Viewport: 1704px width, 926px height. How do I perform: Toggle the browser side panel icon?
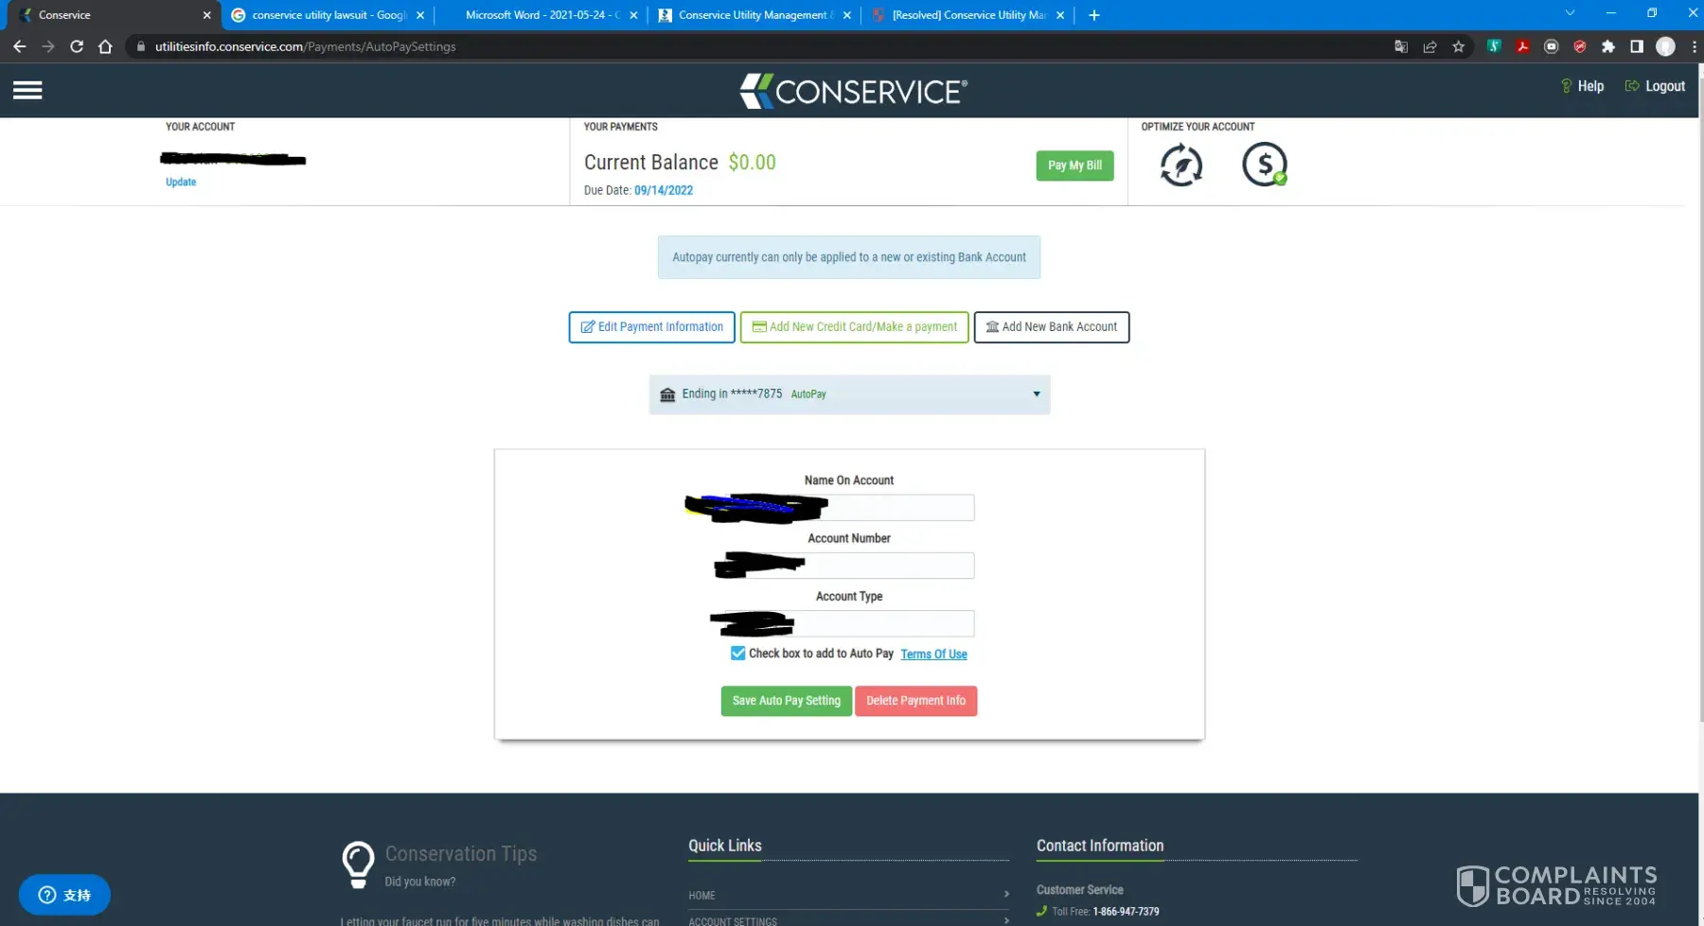1636,46
